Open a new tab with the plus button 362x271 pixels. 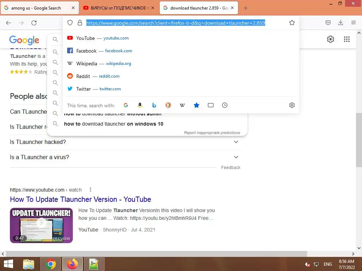[245, 8]
